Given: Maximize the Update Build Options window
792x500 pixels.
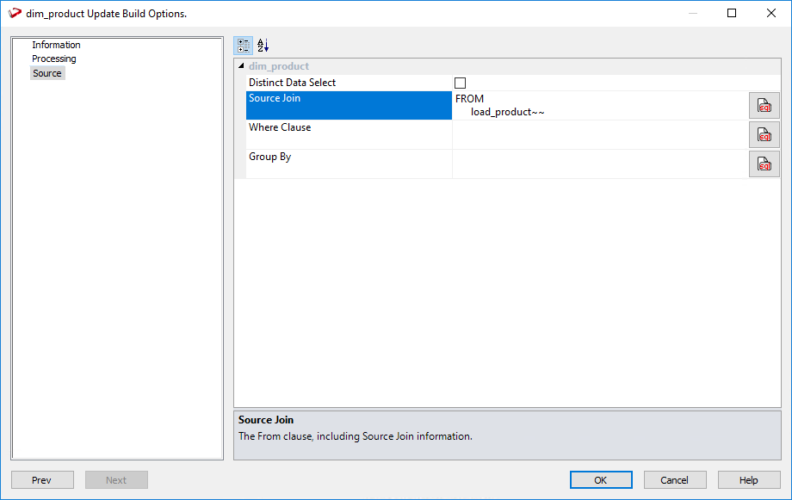Looking at the screenshot, I should (732, 14).
